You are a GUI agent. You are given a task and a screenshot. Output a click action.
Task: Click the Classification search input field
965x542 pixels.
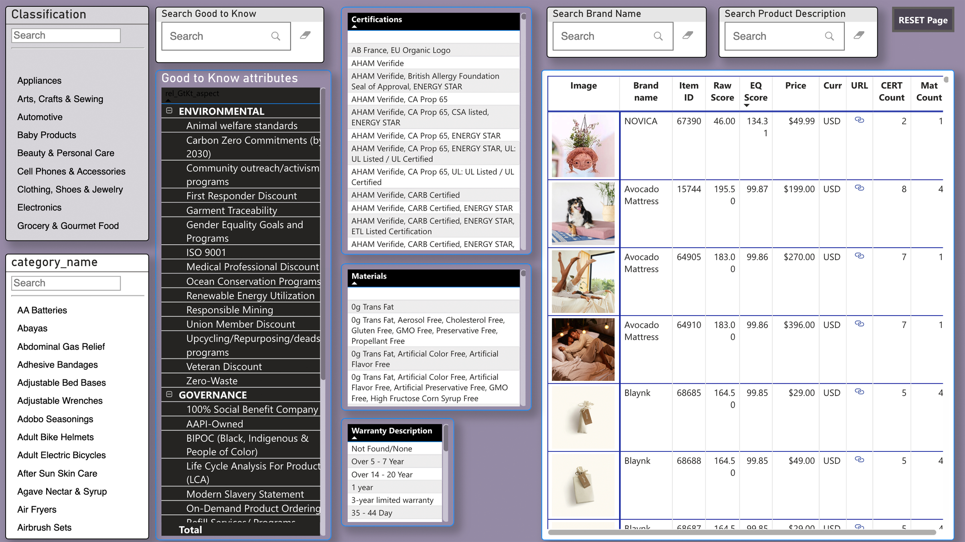click(66, 35)
